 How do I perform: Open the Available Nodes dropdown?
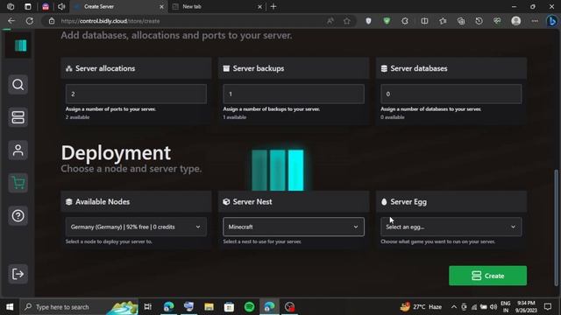coord(136,227)
